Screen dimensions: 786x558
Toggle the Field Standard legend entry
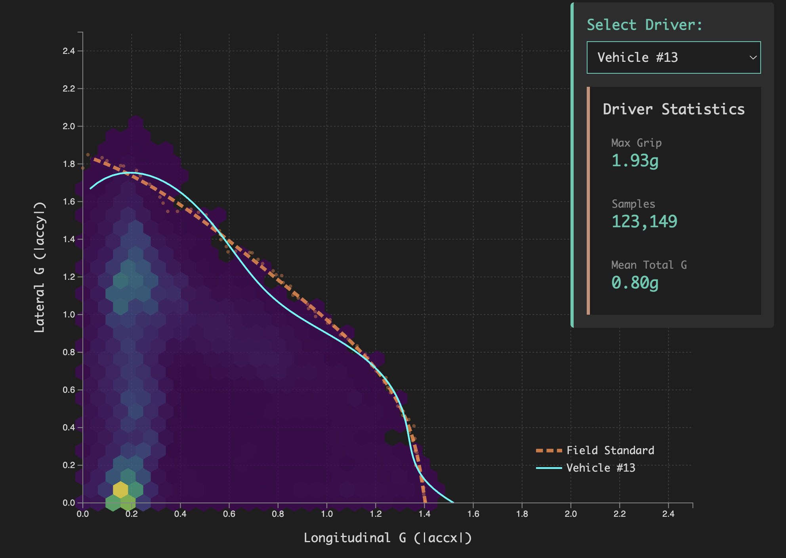pos(610,450)
